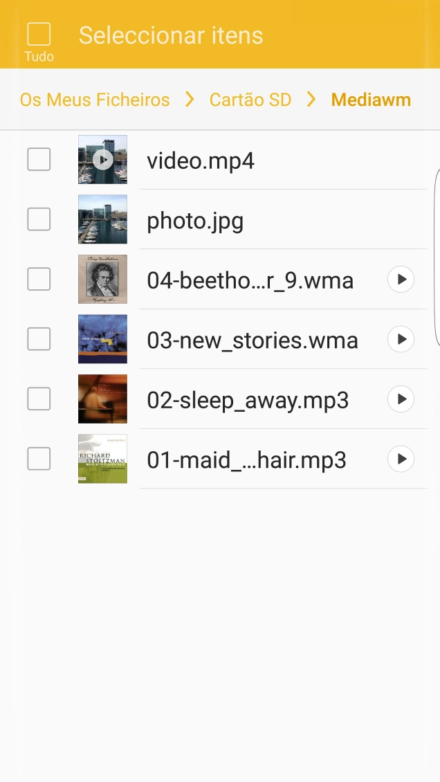440x782 pixels.
Task: Open the video.mp4 thumbnail
Action: (x=102, y=160)
